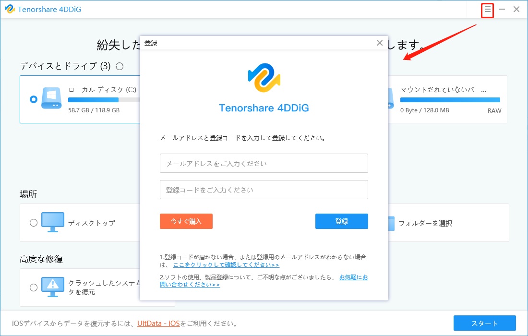Click the Local Disk (C:) drive icon
The height and width of the screenshot is (336, 528).
(x=51, y=98)
